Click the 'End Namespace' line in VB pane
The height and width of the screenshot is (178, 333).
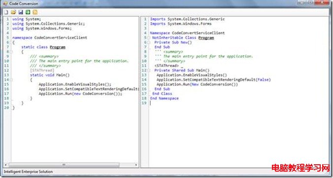[x=164, y=98]
